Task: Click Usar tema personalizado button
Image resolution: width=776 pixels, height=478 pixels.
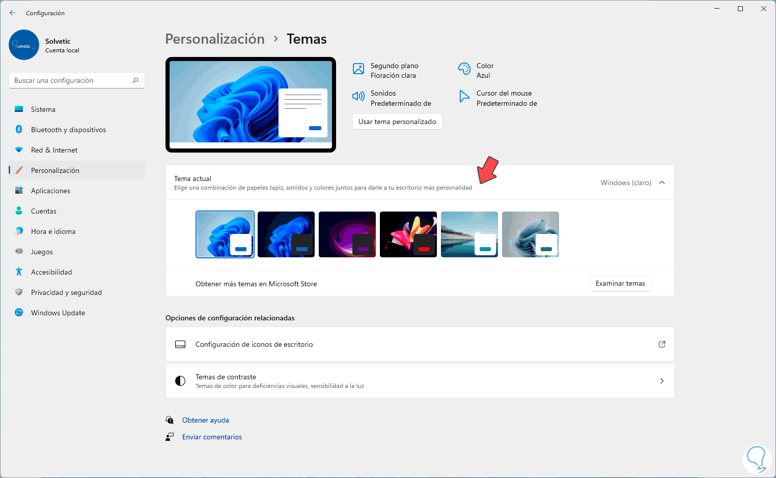Action: point(397,122)
